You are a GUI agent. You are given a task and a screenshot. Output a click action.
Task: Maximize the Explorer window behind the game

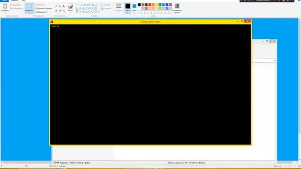coord(267,41)
